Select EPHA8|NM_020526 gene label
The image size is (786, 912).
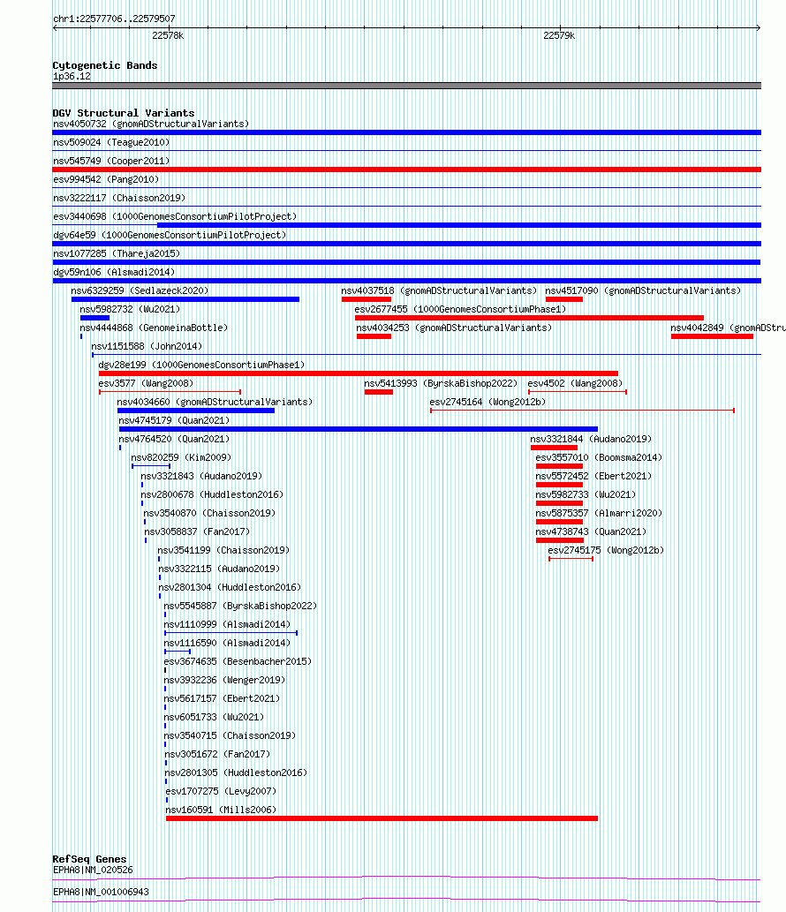[x=93, y=871]
